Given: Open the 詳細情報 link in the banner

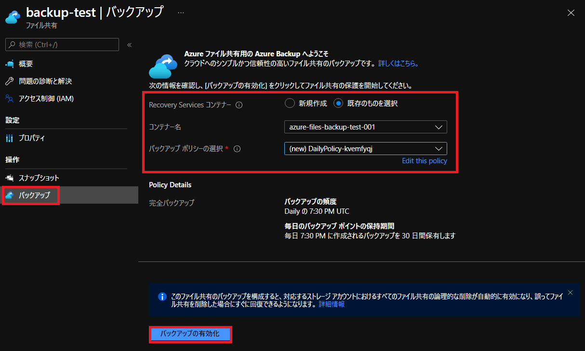Looking at the screenshot, I should tap(332, 304).
